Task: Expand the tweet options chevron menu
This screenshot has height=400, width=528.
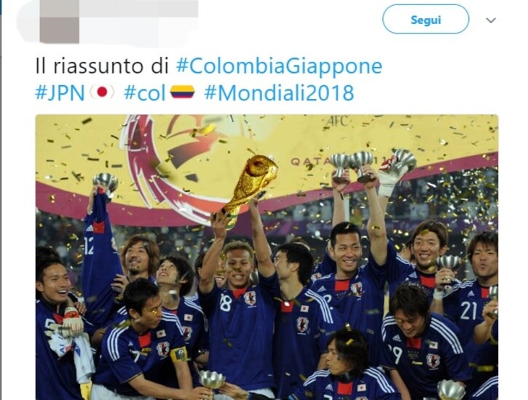Action: pos(491,20)
